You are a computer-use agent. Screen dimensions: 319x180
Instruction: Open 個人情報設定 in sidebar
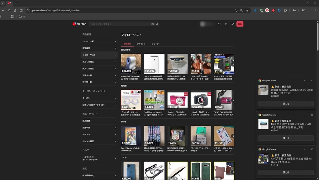(x=99, y=176)
